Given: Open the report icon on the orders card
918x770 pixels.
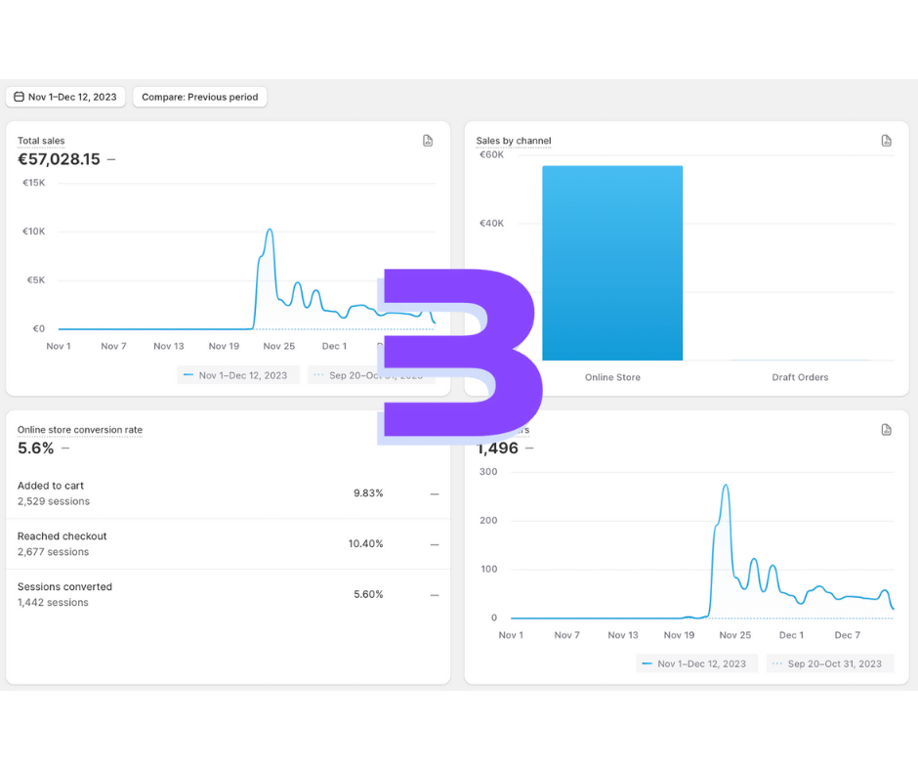Looking at the screenshot, I should [887, 430].
